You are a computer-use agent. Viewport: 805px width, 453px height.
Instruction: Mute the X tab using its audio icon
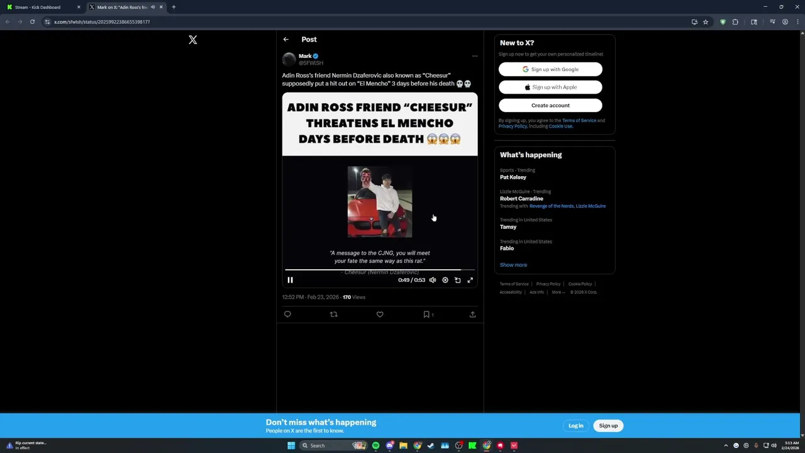(x=153, y=7)
